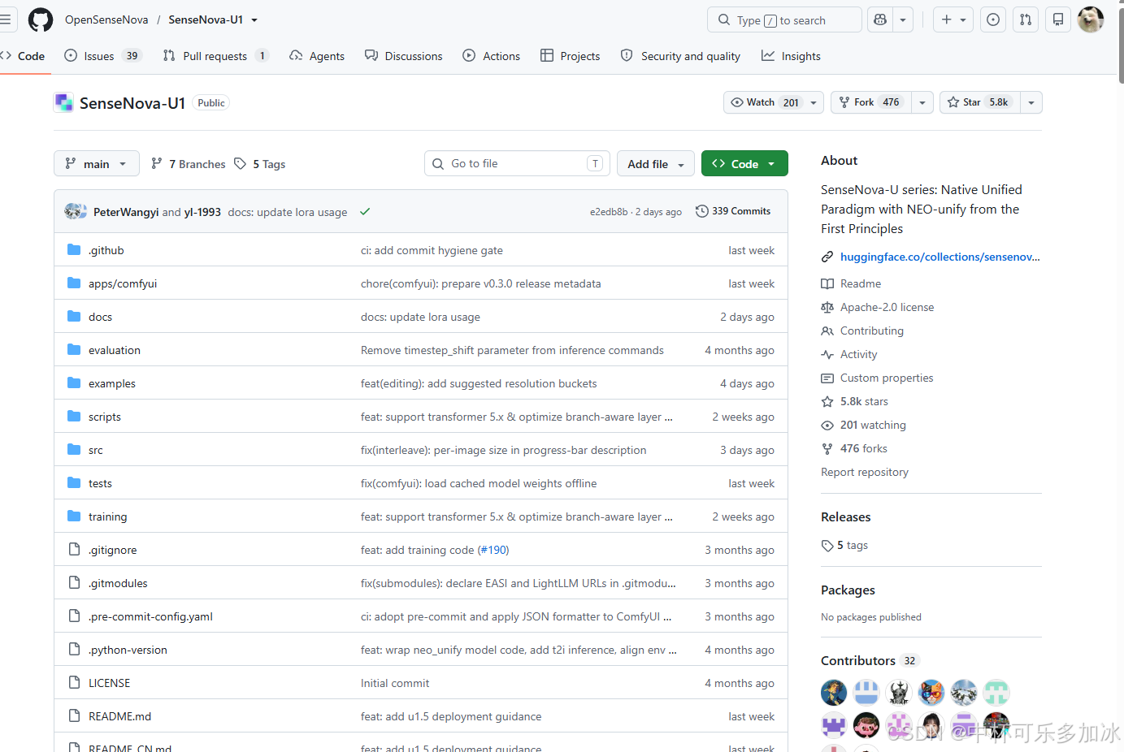Open the issues inbox icon in header
The height and width of the screenshot is (752, 1124).
pyautogui.click(x=993, y=19)
